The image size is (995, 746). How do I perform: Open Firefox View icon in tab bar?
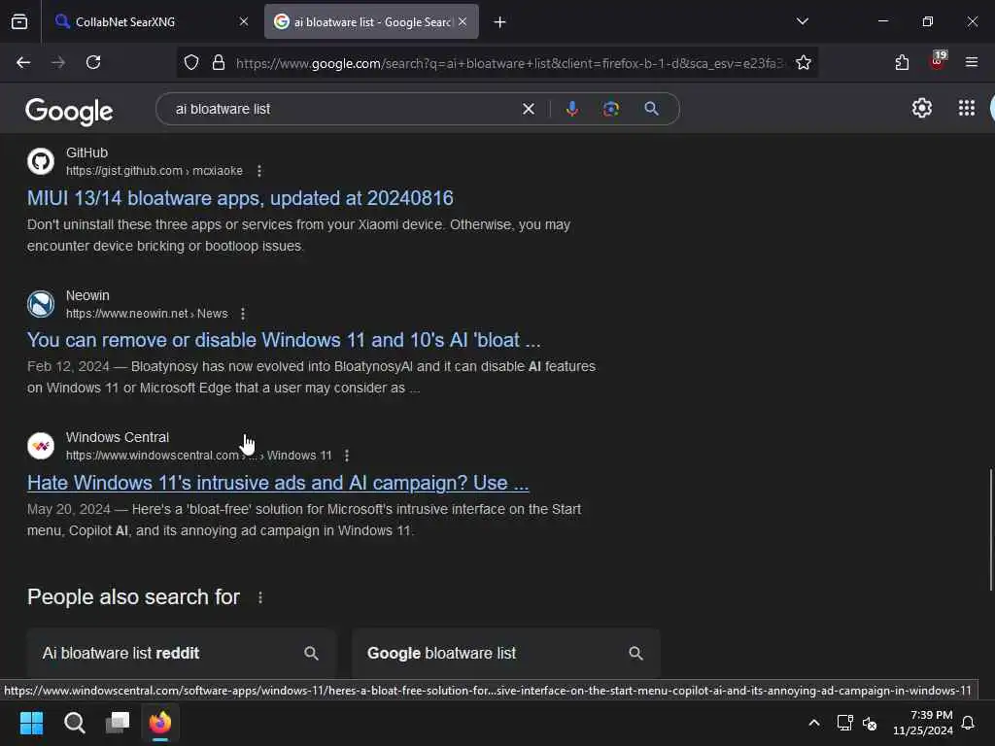[19, 21]
